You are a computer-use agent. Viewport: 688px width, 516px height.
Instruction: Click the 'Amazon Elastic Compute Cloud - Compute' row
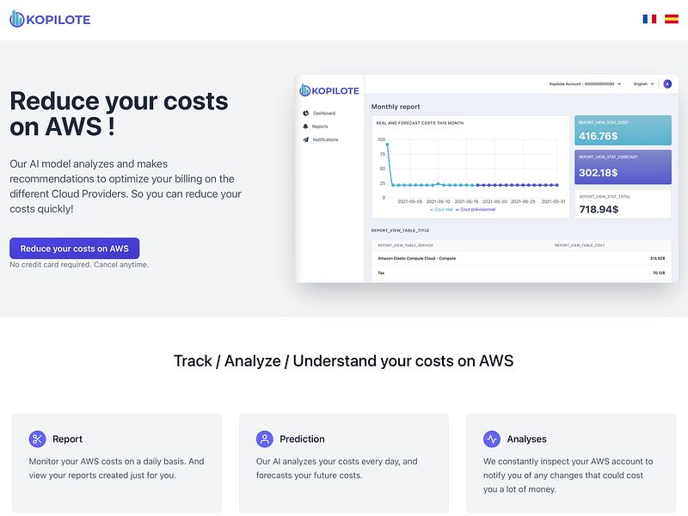(521, 259)
